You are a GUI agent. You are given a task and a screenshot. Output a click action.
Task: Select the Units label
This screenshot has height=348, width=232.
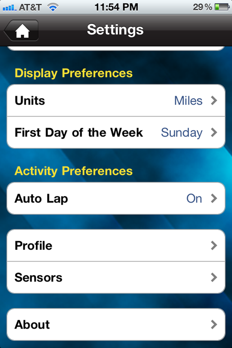30,101
